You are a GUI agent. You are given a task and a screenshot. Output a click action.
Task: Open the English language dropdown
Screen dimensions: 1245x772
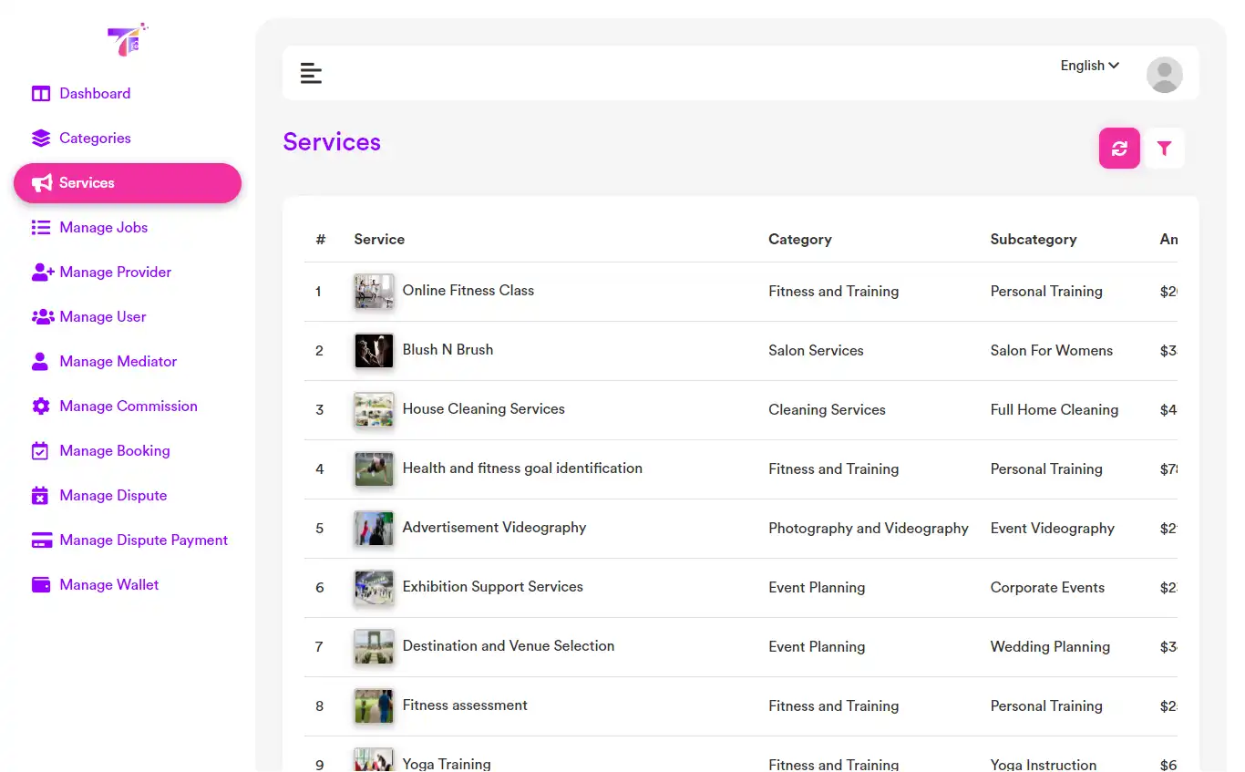(x=1088, y=65)
